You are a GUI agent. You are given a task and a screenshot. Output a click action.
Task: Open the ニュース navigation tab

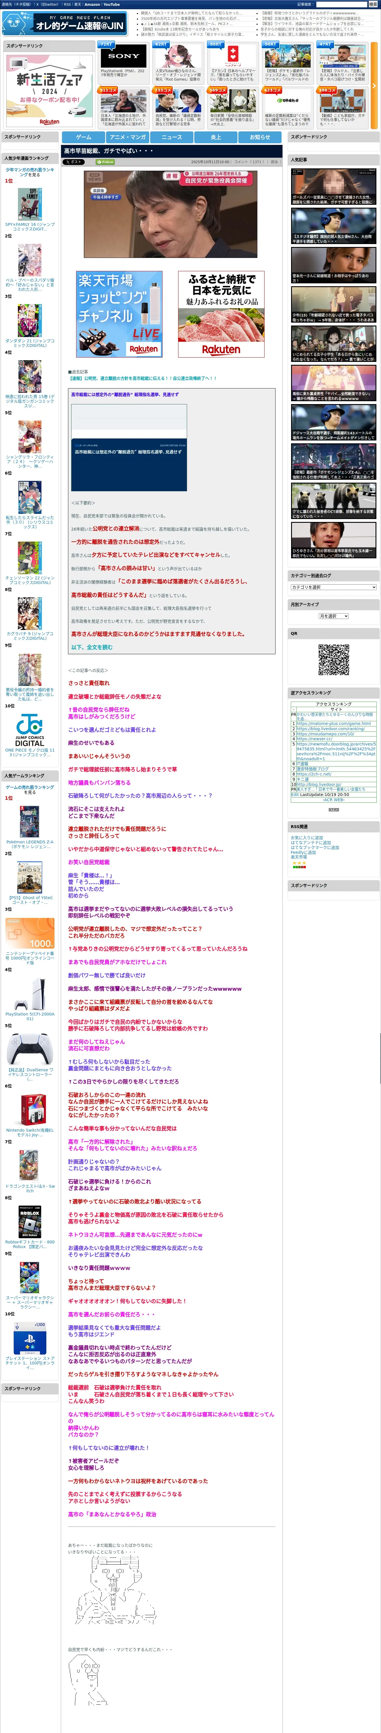click(172, 137)
